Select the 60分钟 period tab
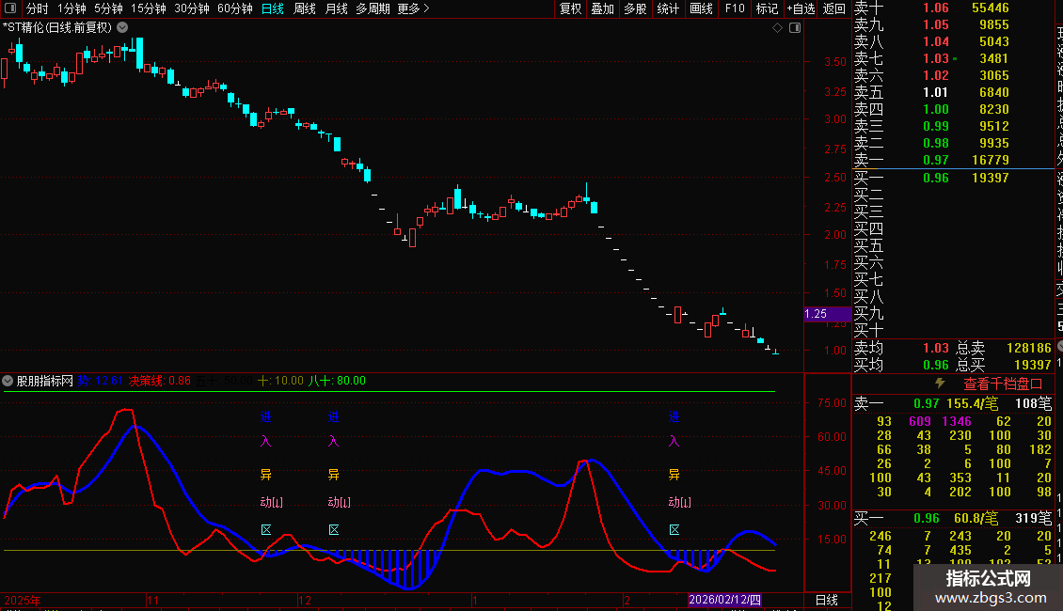The width and height of the screenshot is (1063, 611). 235,8
